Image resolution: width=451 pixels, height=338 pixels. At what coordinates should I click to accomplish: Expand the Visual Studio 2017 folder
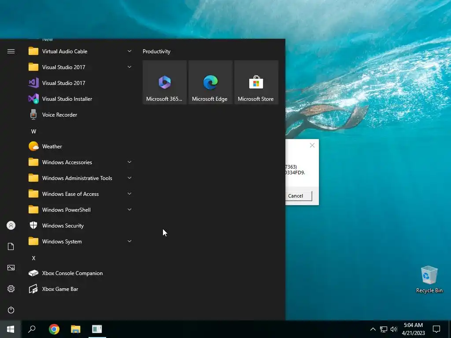pos(81,67)
